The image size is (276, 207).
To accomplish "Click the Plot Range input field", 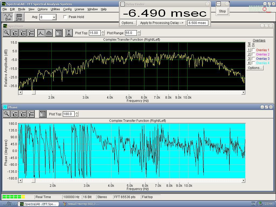I will coord(131,33).
